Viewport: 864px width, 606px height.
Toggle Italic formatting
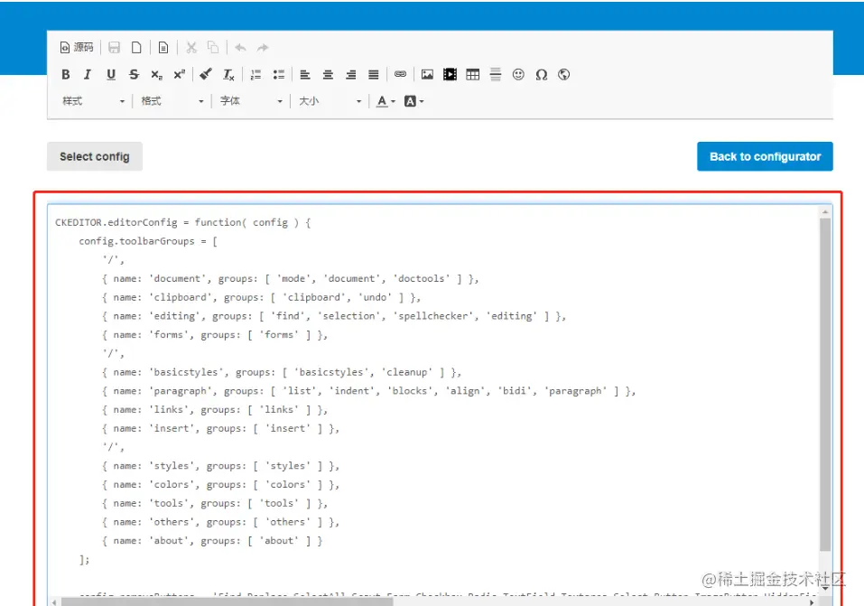[x=88, y=74]
